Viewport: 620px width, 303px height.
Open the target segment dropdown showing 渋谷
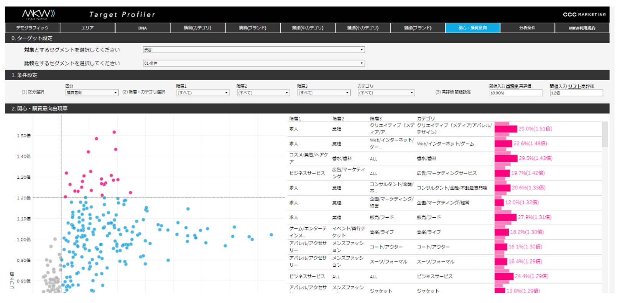tap(254, 50)
